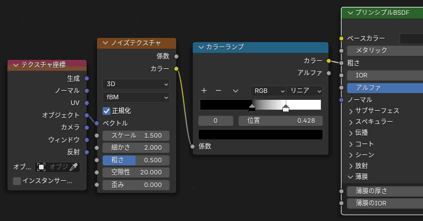The height and width of the screenshot is (221, 423).
Task: Click the 反射 output socket
Action: [87, 152]
